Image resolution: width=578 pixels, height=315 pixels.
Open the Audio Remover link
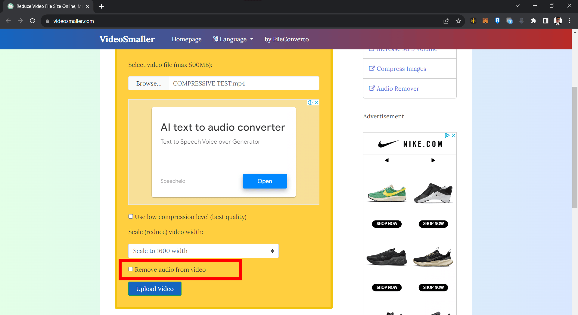[397, 88]
